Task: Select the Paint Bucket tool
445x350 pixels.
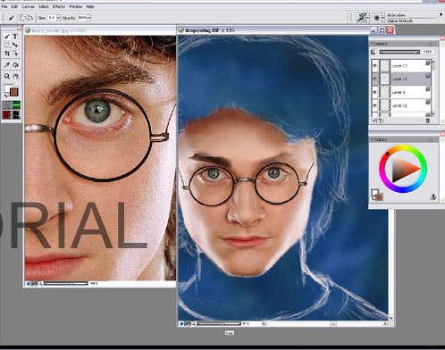Action: click(x=15, y=65)
